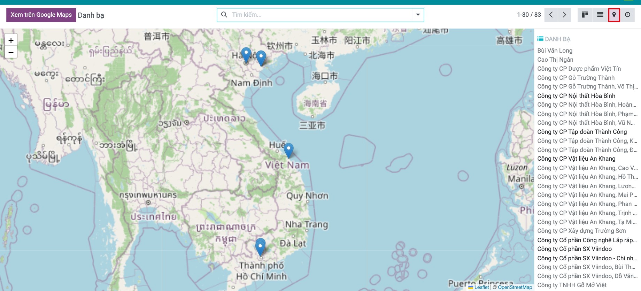
Task: Select Công ty CP Tập đoàn Thành Công
Action: (582, 132)
